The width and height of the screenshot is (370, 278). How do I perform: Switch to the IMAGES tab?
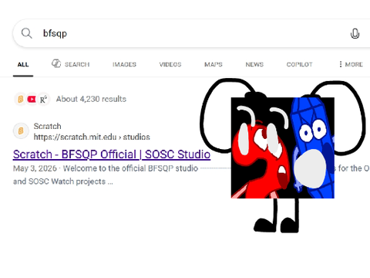pyautogui.click(x=124, y=65)
